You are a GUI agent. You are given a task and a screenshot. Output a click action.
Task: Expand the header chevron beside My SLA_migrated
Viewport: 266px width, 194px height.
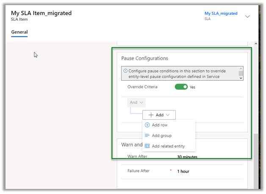(248, 16)
